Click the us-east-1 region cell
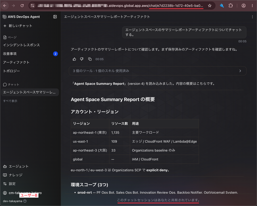 90,142
